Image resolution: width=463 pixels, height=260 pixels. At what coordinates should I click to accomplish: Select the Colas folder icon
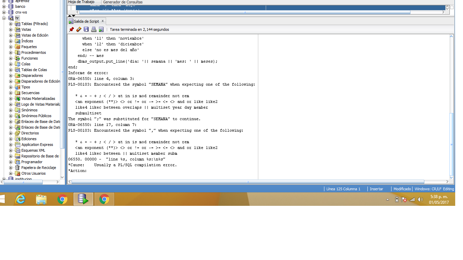tap(18, 64)
